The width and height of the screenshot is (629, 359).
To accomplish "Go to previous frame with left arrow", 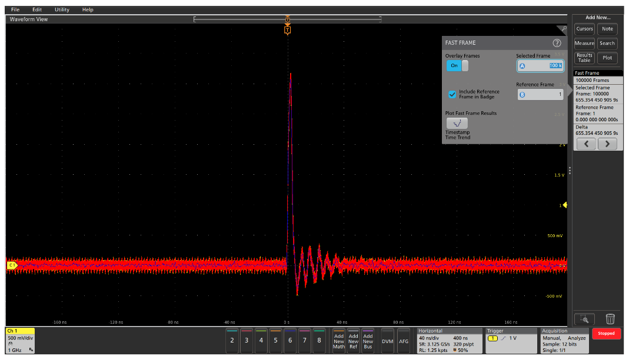I will pos(585,144).
